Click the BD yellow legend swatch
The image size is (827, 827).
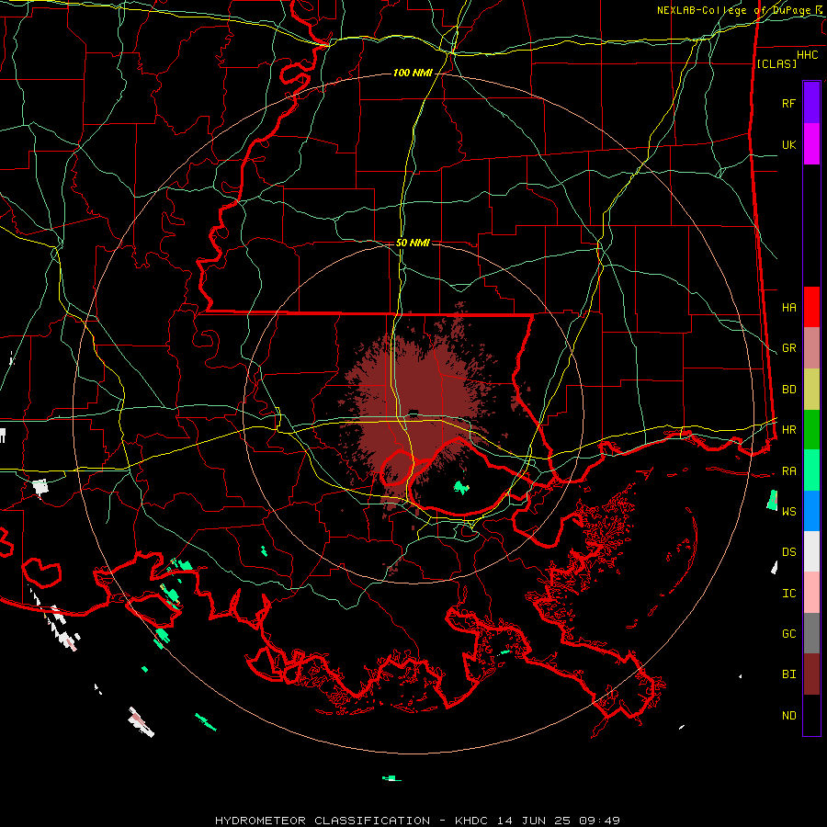pos(811,390)
